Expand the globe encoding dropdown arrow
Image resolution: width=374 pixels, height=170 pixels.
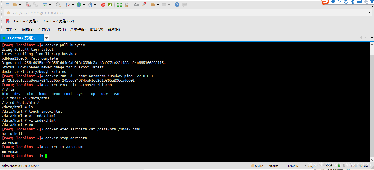tap(84, 5)
